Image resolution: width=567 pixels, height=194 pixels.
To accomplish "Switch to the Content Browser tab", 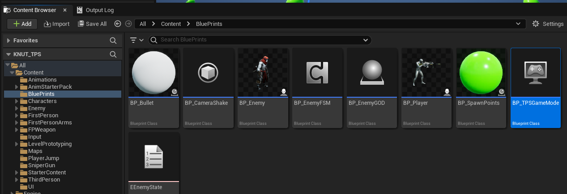I will pos(34,10).
